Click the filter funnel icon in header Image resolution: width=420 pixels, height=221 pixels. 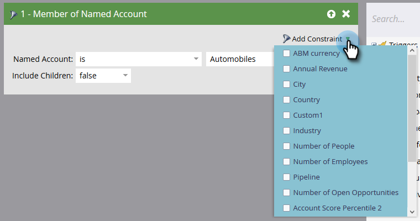pyautogui.click(x=13, y=14)
